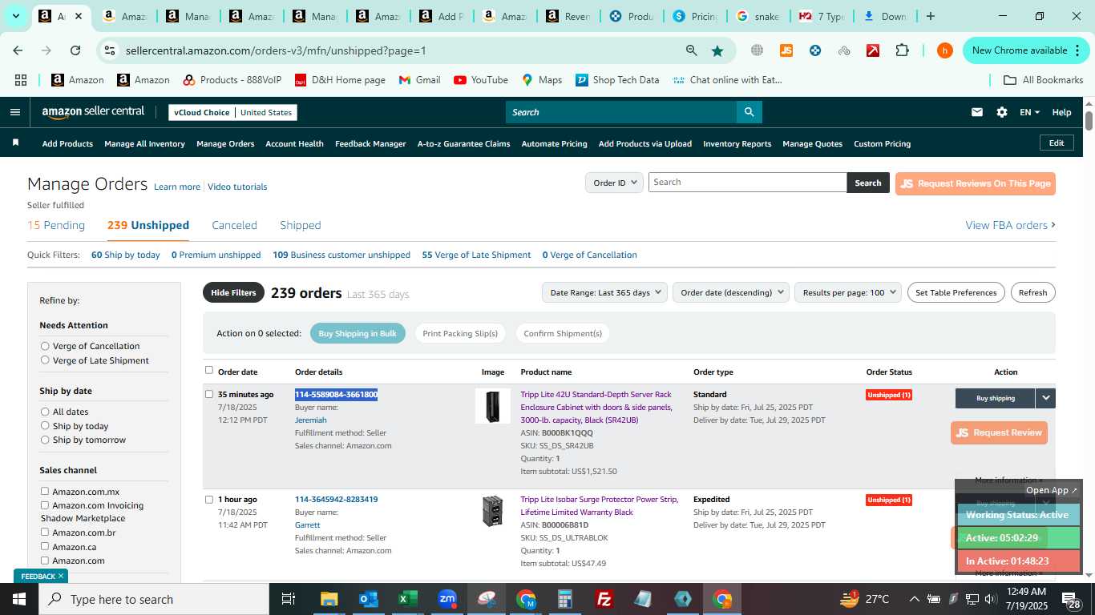Open the Chrome three-dot menu
The height and width of the screenshot is (615, 1095).
[1077, 50]
